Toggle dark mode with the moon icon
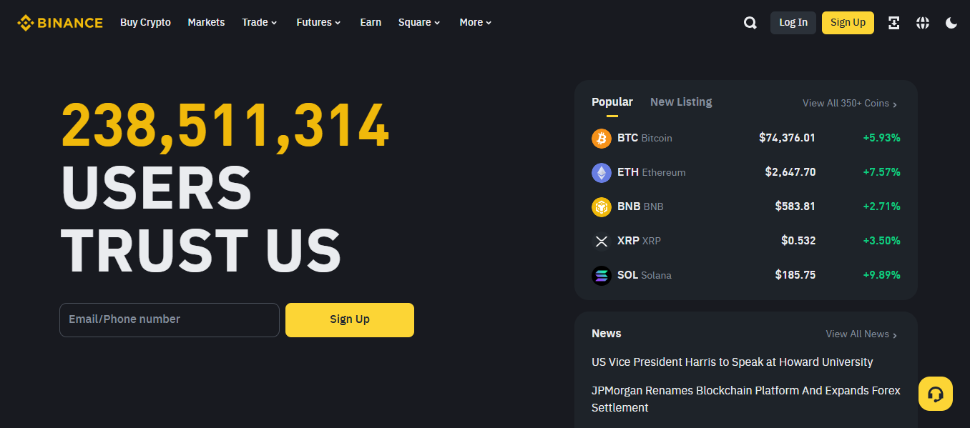The width and height of the screenshot is (970, 428). pos(951,22)
